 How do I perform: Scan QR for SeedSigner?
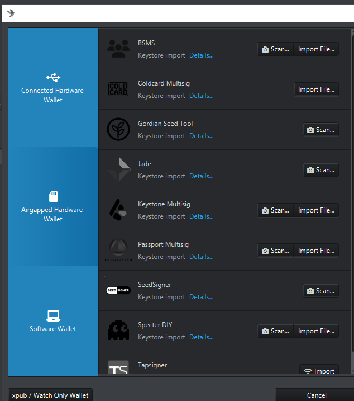(321, 291)
